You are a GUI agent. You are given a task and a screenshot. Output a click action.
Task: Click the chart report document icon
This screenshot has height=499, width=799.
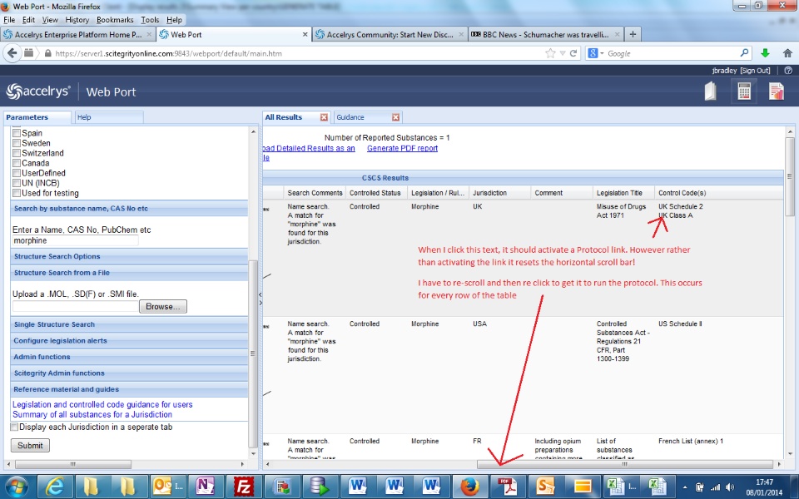(776, 91)
